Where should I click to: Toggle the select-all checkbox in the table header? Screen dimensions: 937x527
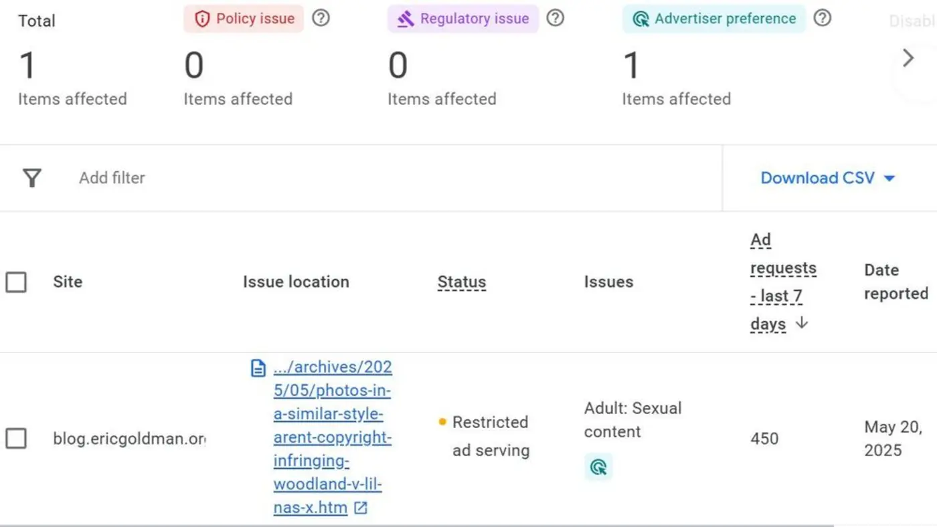pos(16,282)
